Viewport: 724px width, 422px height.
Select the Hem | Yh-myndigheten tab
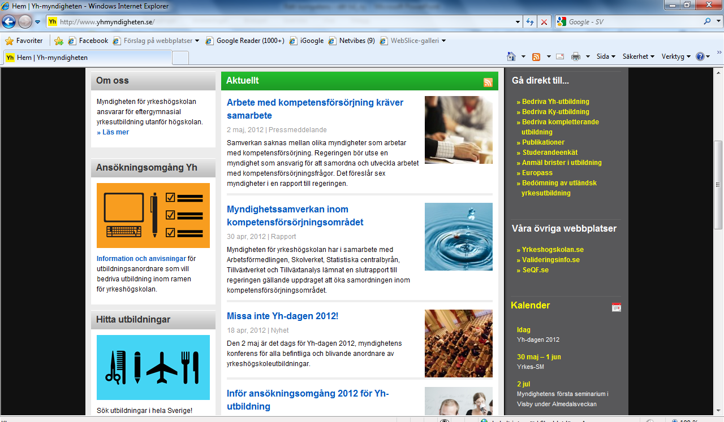[x=88, y=58]
